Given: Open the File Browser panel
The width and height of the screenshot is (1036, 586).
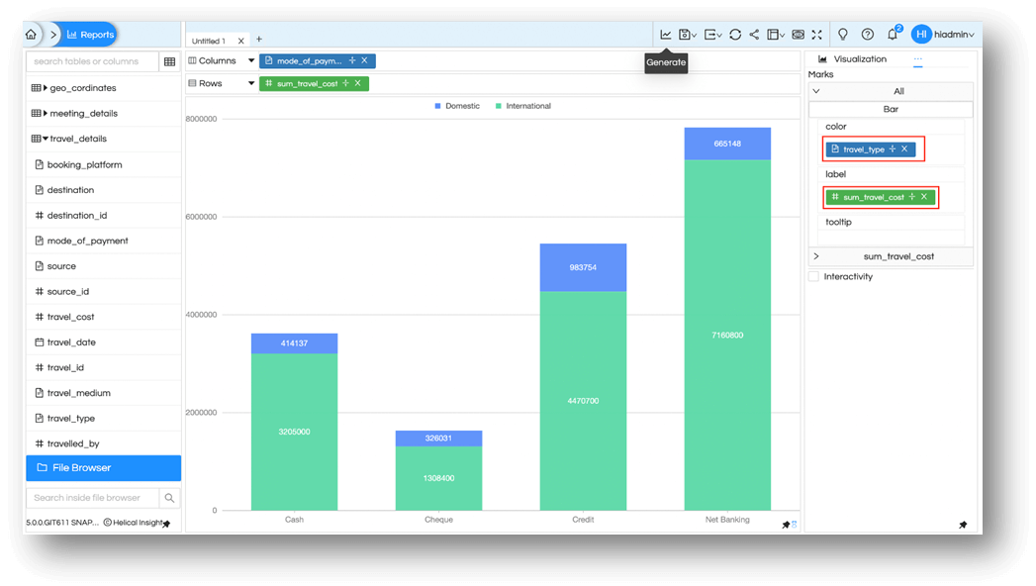Looking at the screenshot, I should pos(104,468).
